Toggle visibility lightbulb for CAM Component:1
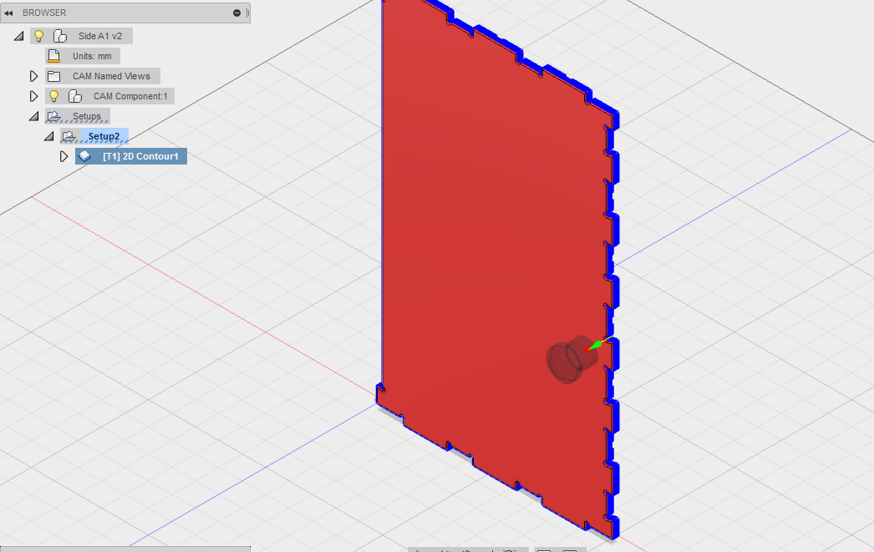Image resolution: width=874 pixels, height=552 pixels. pyautogui.click(x=54, y=96)
